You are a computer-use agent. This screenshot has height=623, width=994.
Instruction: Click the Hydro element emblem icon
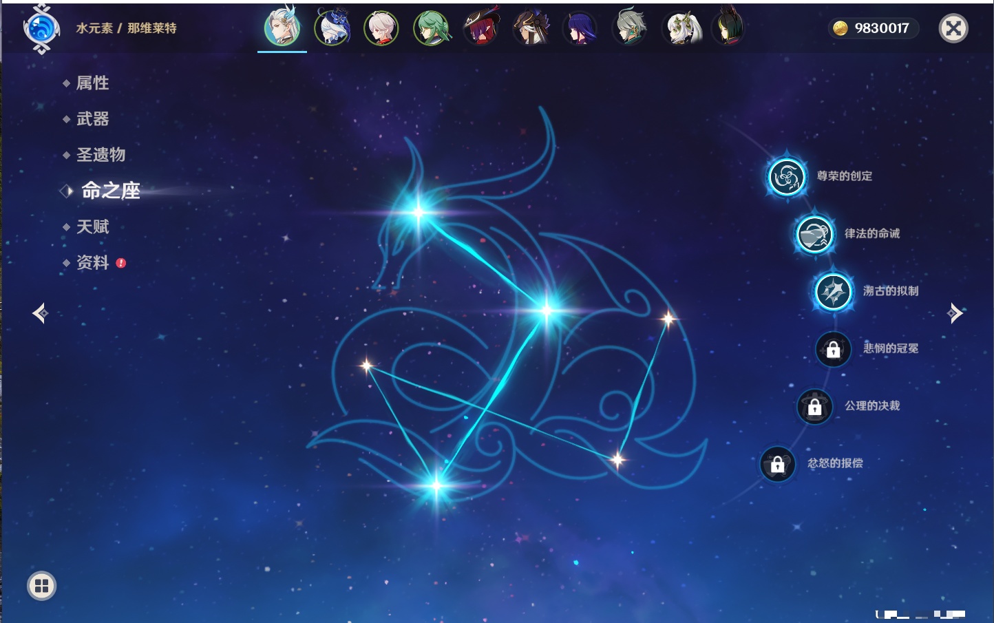pyautogui.click(x=41, y=28)
